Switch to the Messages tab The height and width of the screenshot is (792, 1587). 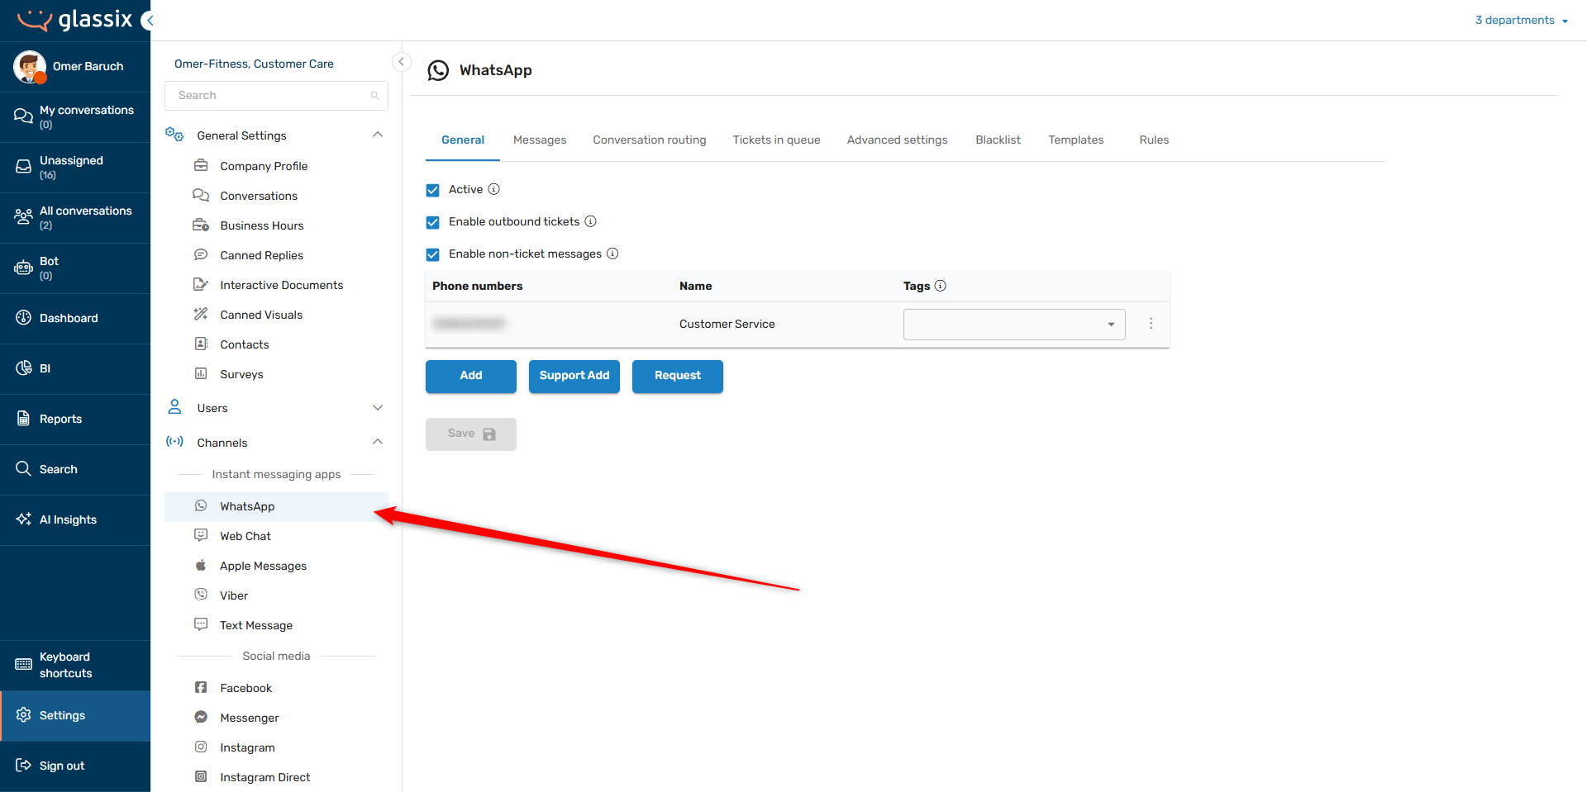[540, 140]
